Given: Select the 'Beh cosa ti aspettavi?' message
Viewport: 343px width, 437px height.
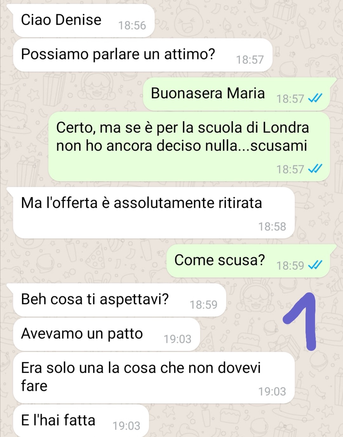Looking at the screenshot, I should (119, 300).
